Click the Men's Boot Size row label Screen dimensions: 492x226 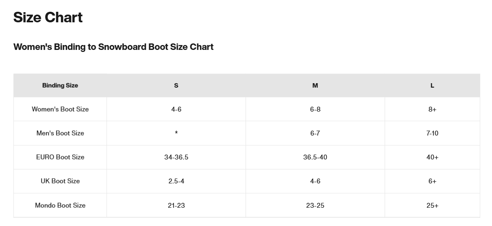(60, 133)
